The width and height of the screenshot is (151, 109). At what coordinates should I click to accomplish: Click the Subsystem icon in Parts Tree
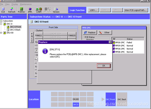(1, 21)
